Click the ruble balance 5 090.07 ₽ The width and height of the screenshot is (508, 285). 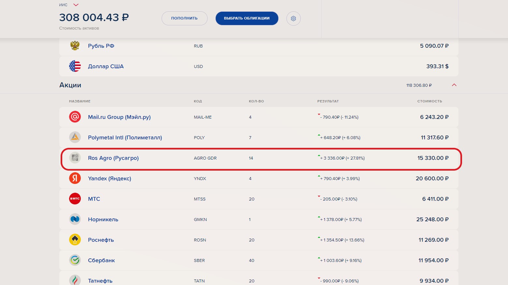tap(434, 46)
